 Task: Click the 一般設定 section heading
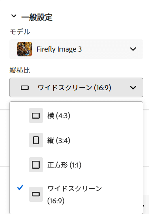(x=37, y=17)
